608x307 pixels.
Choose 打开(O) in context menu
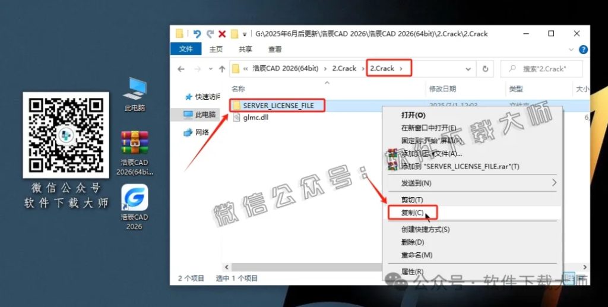click(472, 115)
